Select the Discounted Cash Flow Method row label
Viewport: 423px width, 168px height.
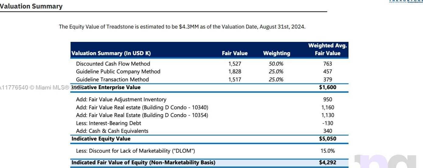(113, 64)
